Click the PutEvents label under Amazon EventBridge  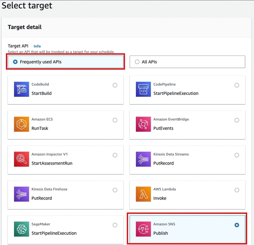point(163,128)
